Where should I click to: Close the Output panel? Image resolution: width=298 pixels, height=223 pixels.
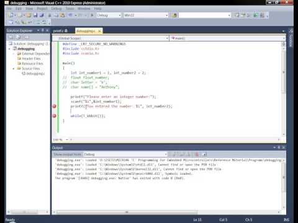coord(284,147)
